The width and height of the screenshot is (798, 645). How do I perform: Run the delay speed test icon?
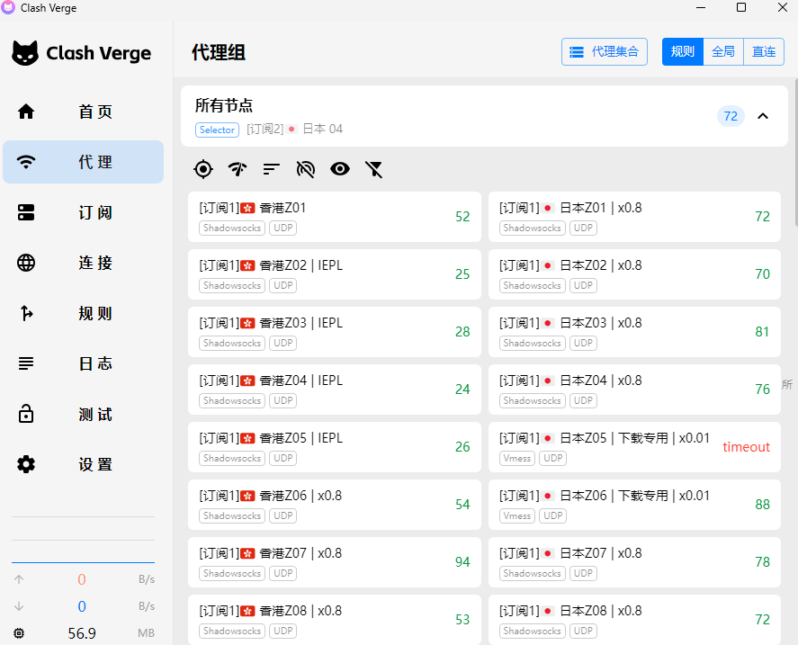238,168
